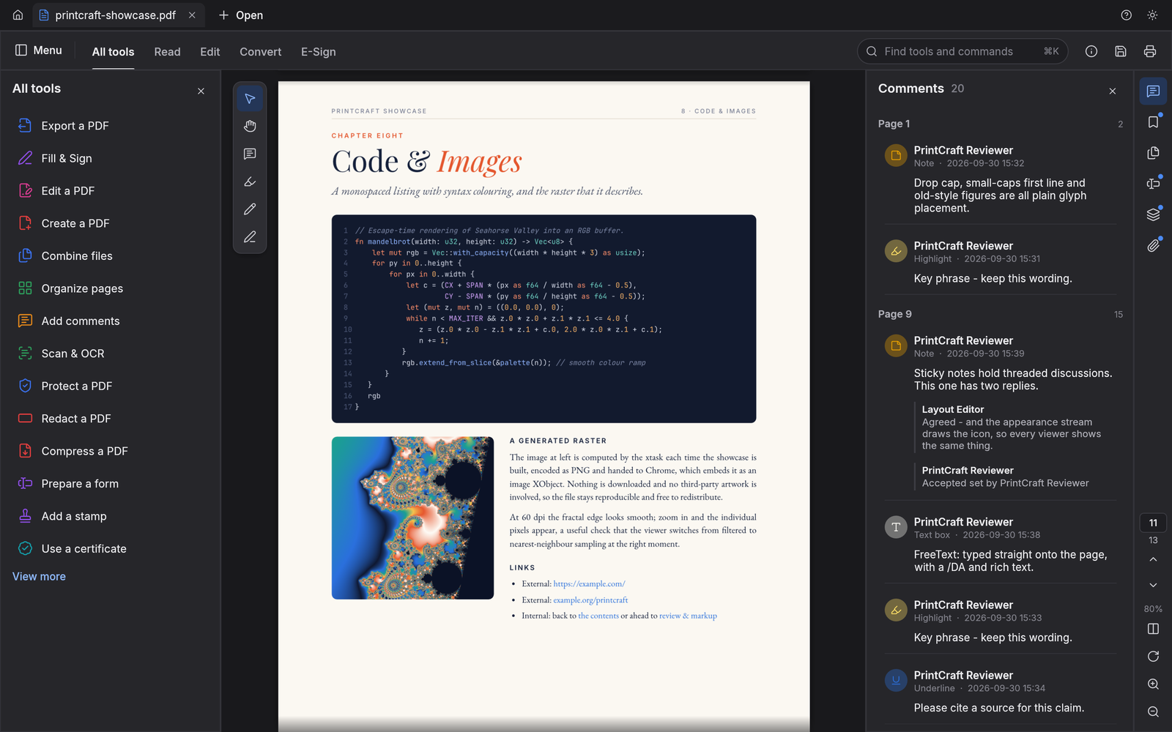The image size is (1172, 732).
Task: Select the arrow selection tool
Action: [x=250, y=99]
